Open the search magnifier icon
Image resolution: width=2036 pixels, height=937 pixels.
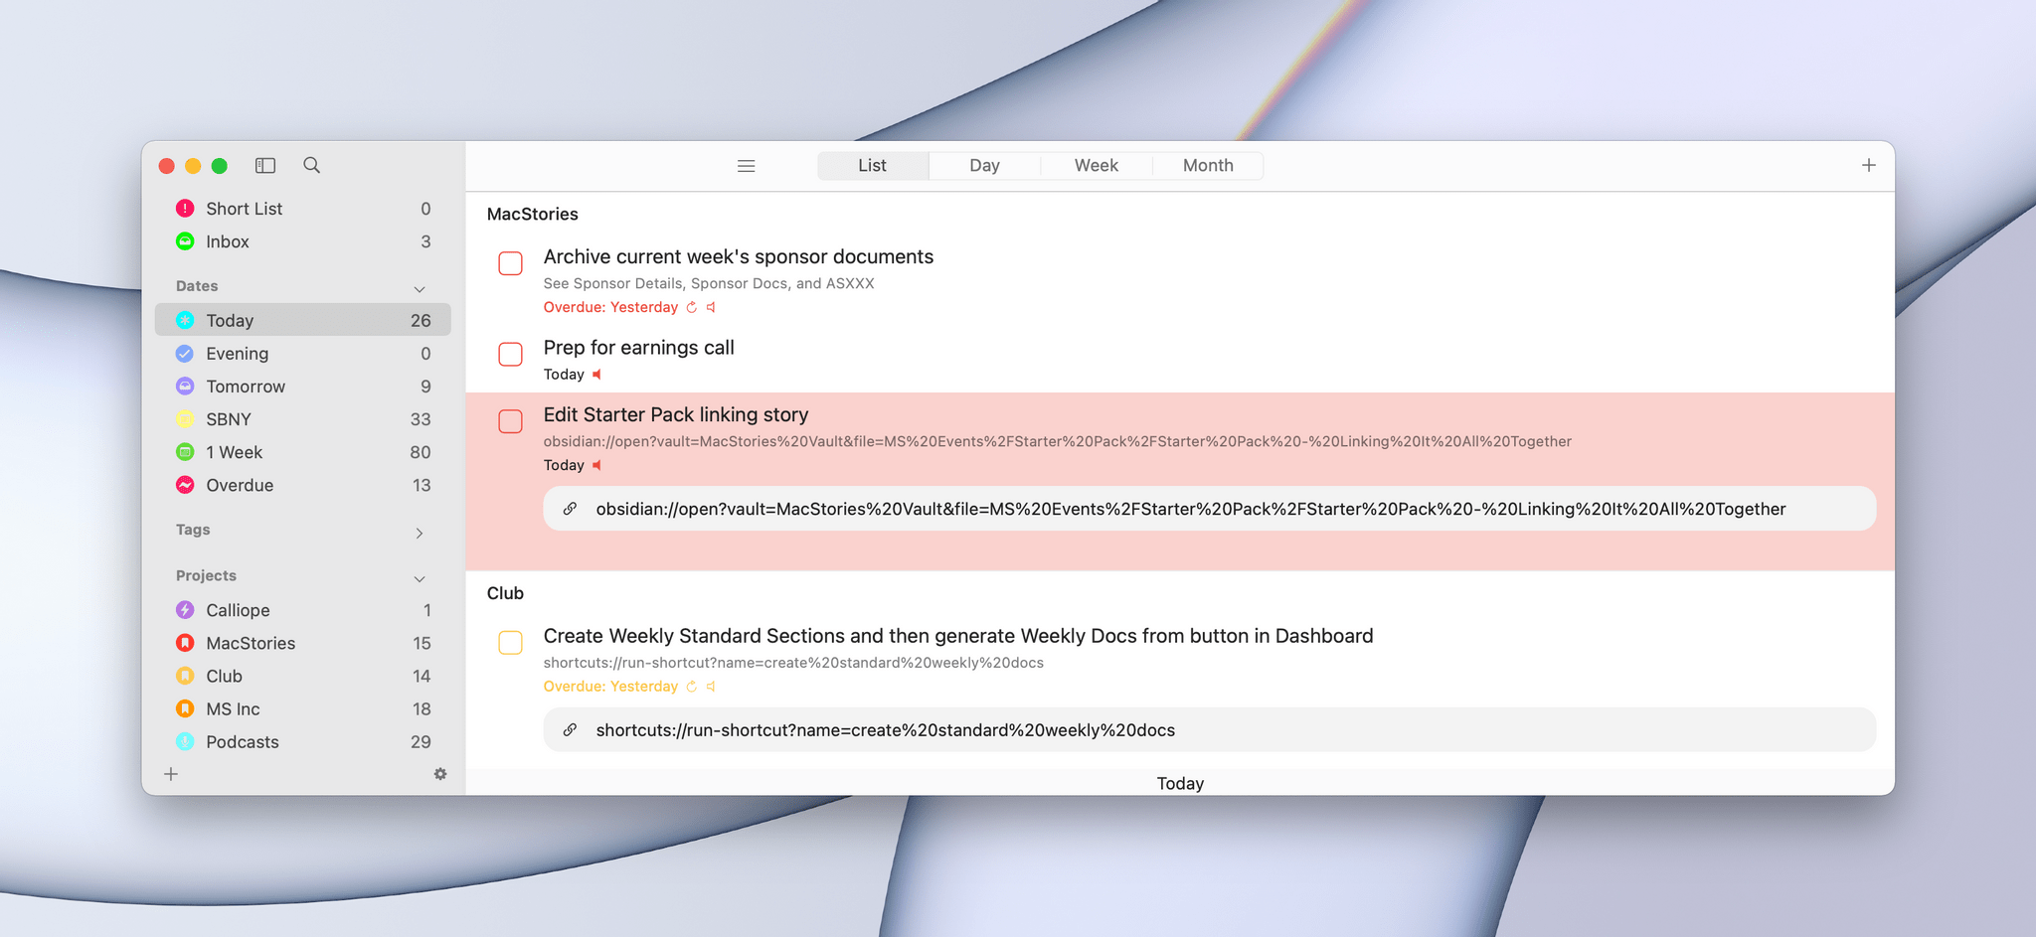[x=311, y=165]
